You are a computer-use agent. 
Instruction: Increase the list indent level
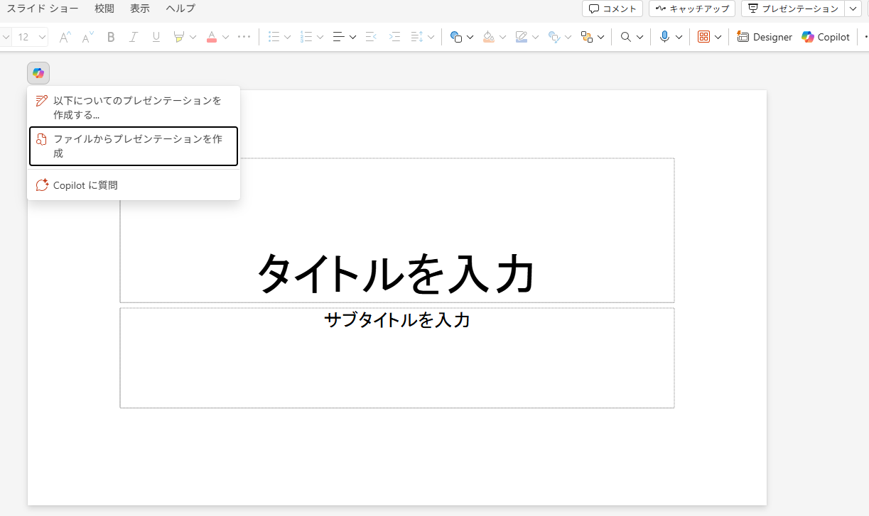394,37
